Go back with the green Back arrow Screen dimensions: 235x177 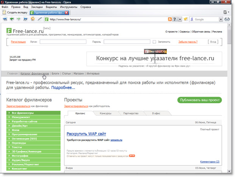point(12,19)
